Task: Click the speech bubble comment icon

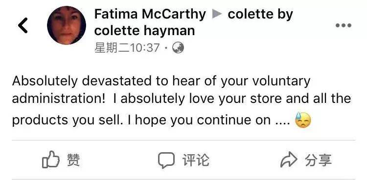Action: [x=166, y=160]
